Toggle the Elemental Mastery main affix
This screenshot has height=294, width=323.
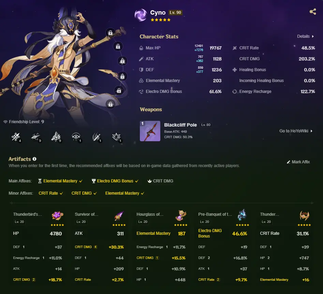pyautogui.click(x=60, y=181)
